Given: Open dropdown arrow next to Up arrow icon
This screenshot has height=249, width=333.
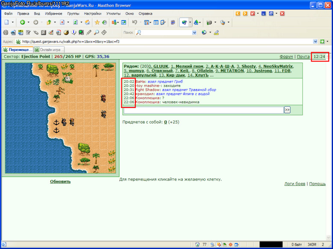Looking at the screenshot, I should [55, 22].
